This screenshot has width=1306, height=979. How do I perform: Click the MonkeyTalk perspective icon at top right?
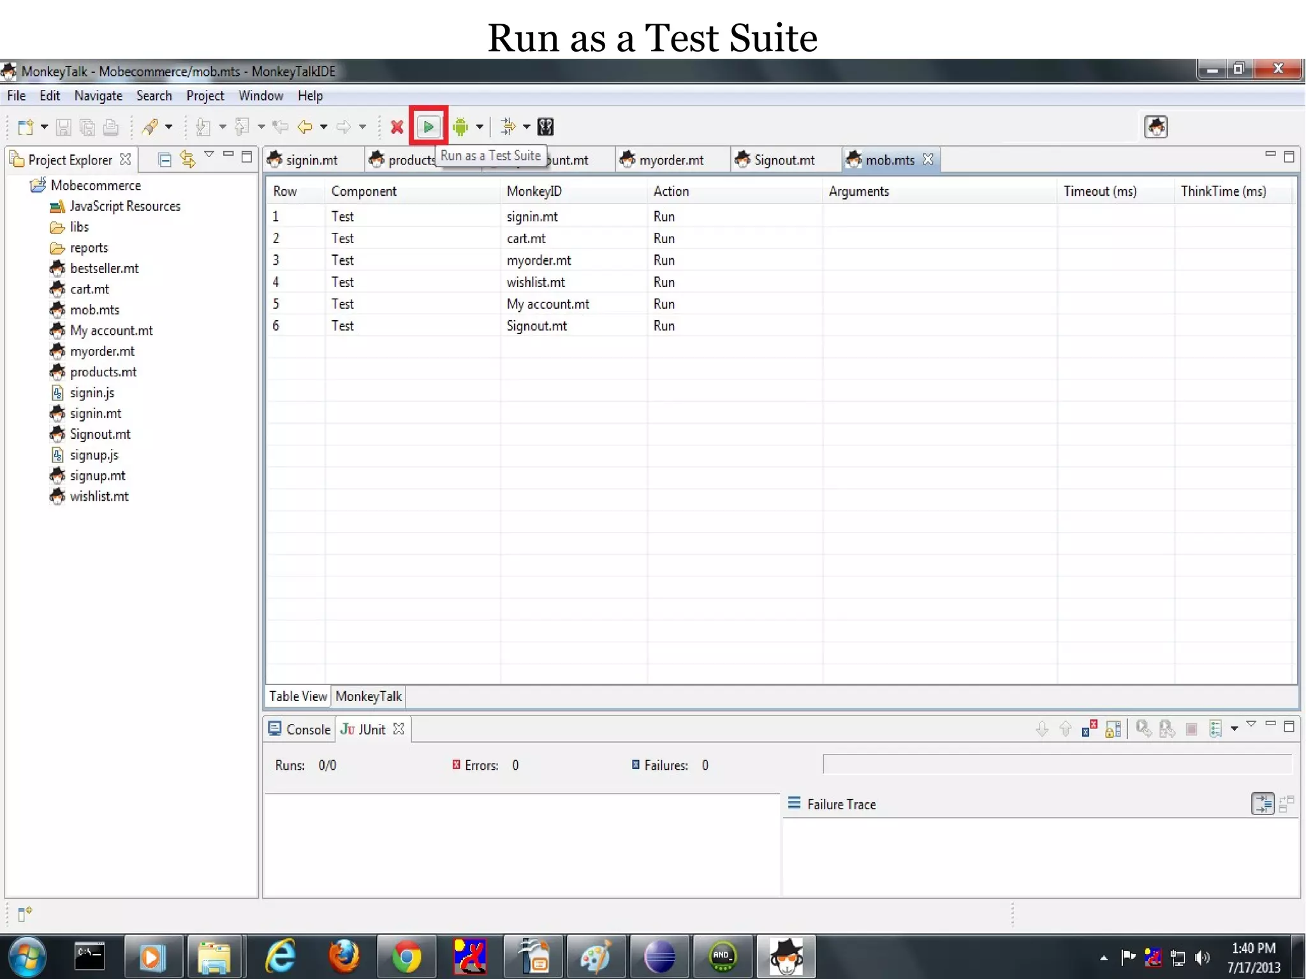tap(1156, 127)
